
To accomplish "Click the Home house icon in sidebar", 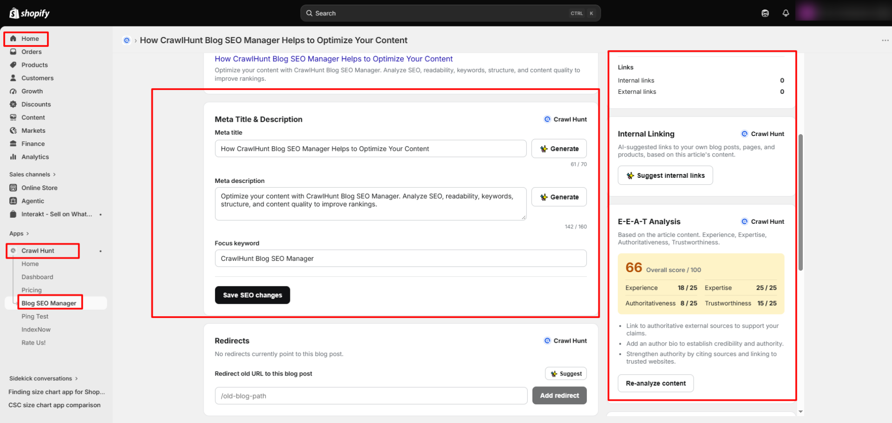I will [13, 39].
